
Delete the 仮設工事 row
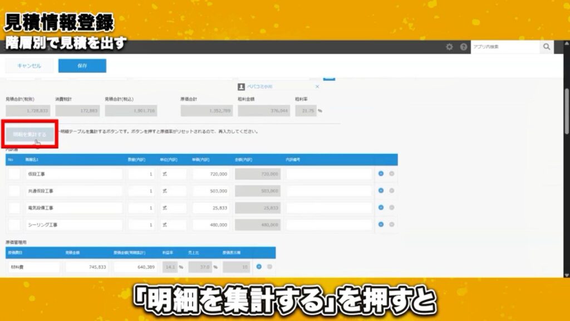coord(391,174)
